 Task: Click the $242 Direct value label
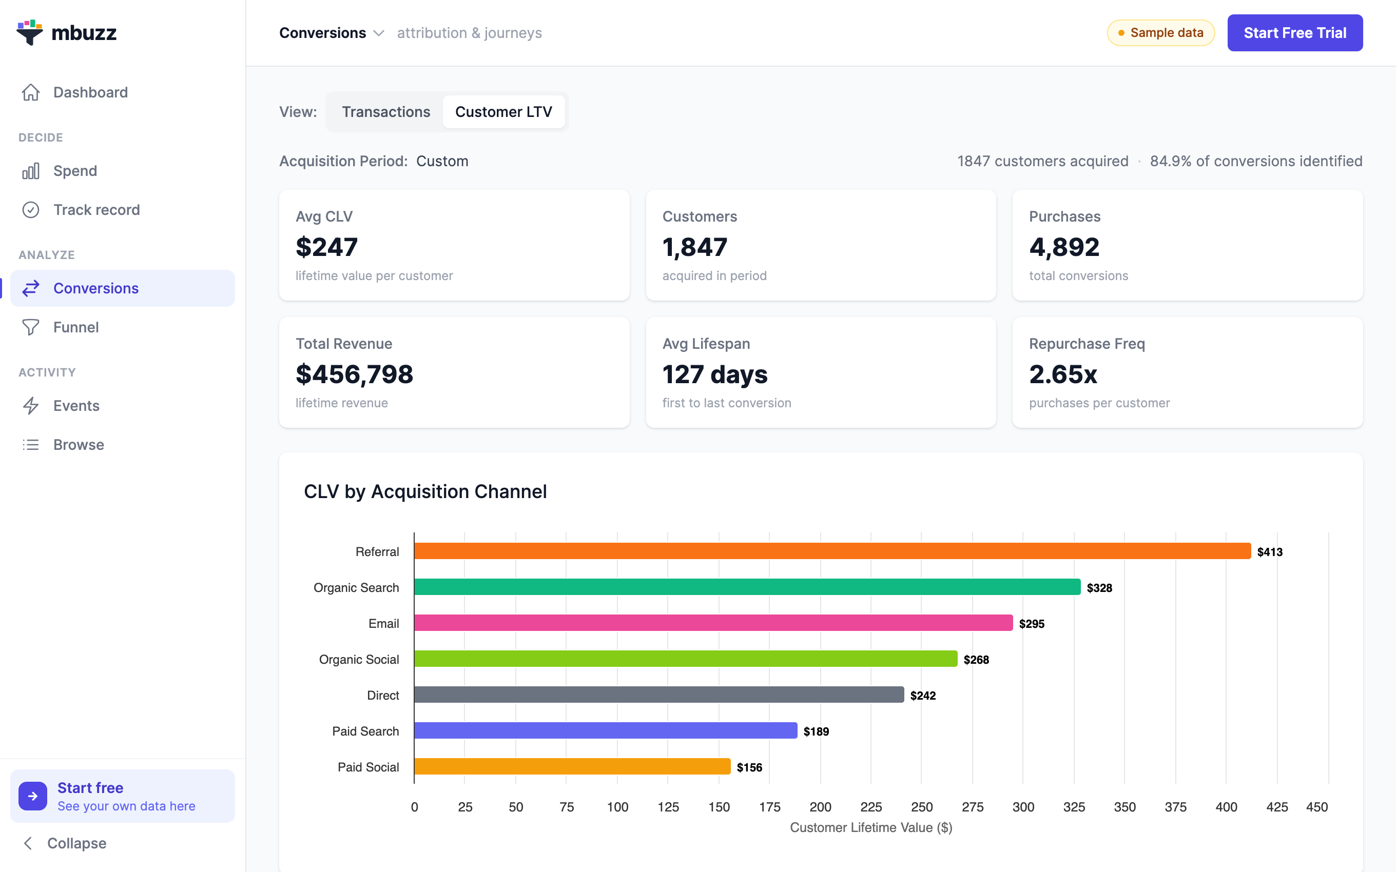click(923, 696)
